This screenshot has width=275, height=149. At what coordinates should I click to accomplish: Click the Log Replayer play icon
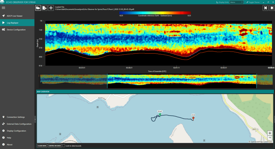pos(3,23)
